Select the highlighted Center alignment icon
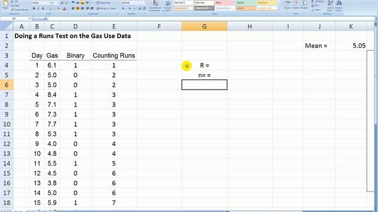The width and height of the screenshot is (378, 212). point(77,8)
